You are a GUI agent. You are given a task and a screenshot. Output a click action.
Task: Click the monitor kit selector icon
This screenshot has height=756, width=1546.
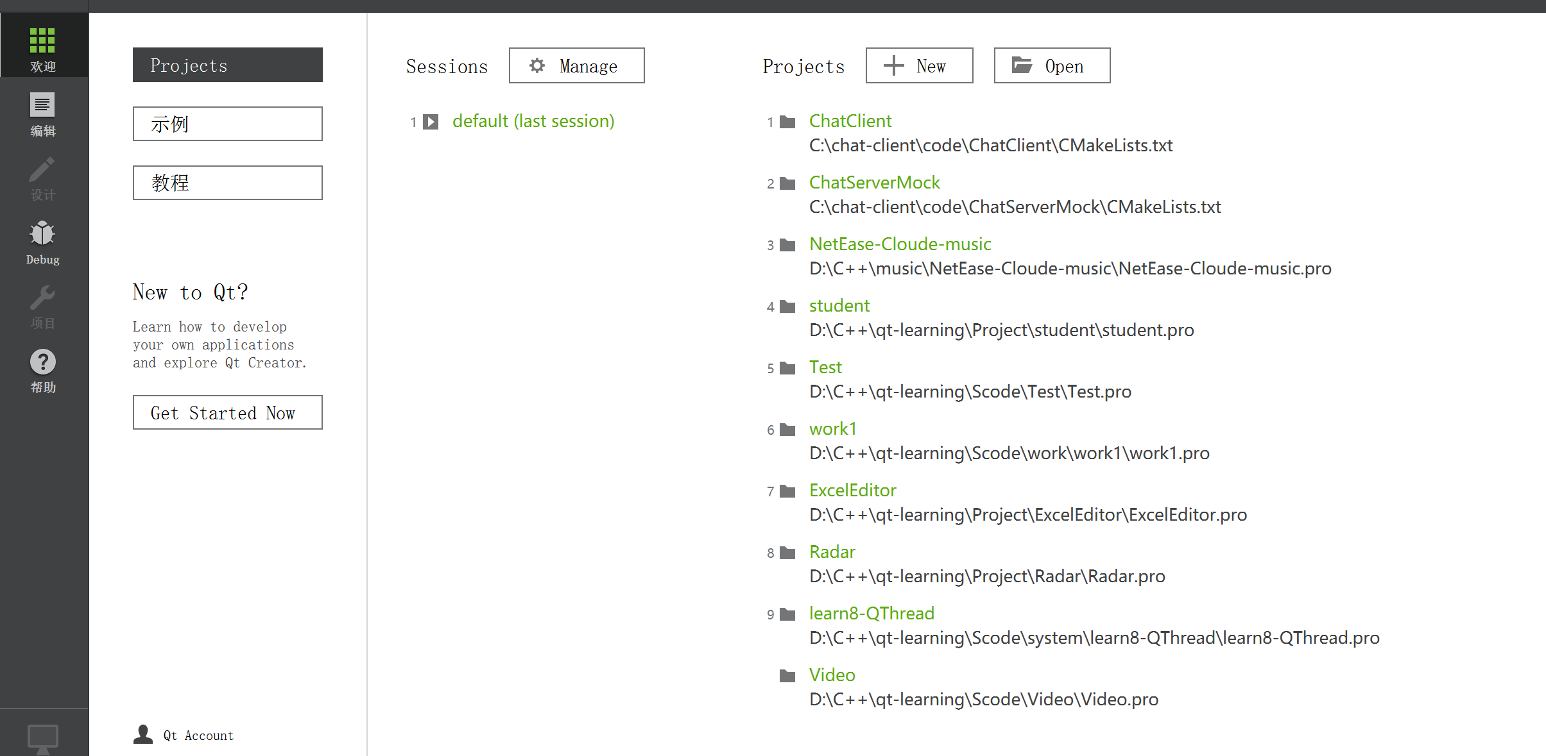pyautogui.click(x=42, y=737)
